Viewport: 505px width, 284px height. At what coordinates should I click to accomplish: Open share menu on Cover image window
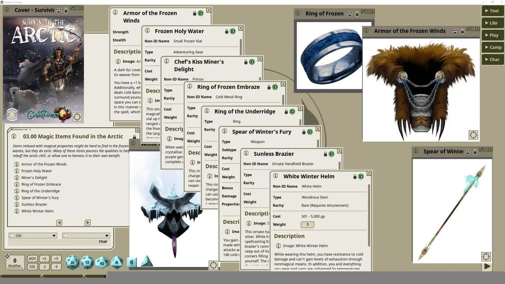click(x=59, y=10)
